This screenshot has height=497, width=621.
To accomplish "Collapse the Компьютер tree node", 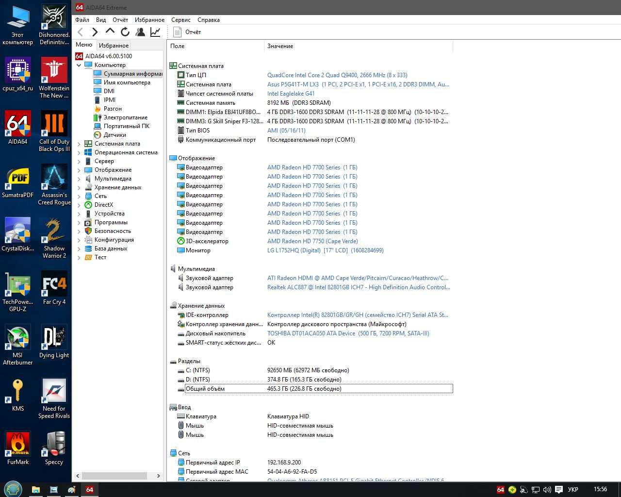I will [79, 65].
